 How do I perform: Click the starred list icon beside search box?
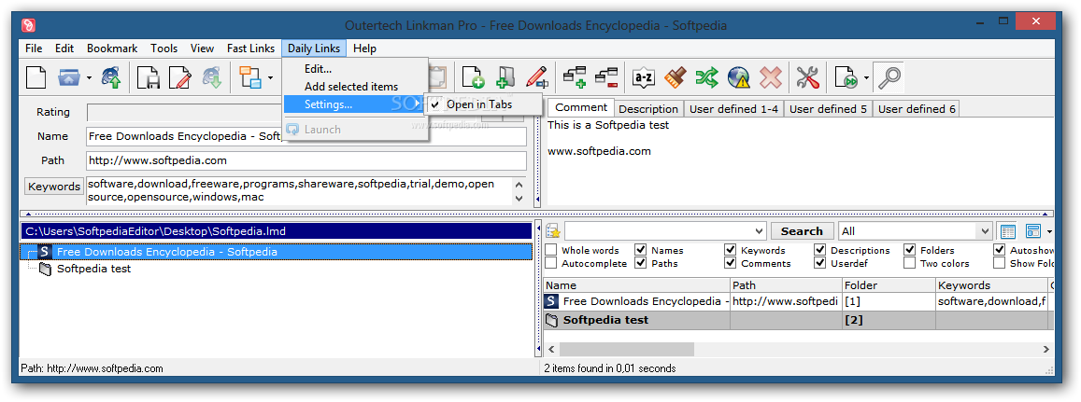[553, 231]
